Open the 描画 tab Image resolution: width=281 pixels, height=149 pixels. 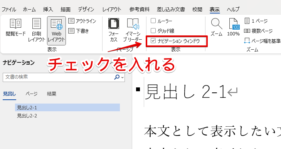(66, 9)
